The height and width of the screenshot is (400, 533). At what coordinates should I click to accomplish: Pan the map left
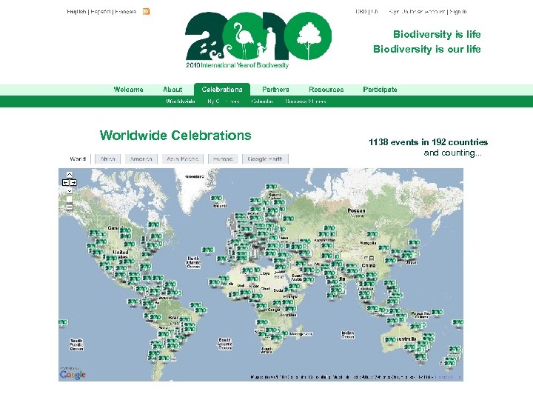point(66,183)
